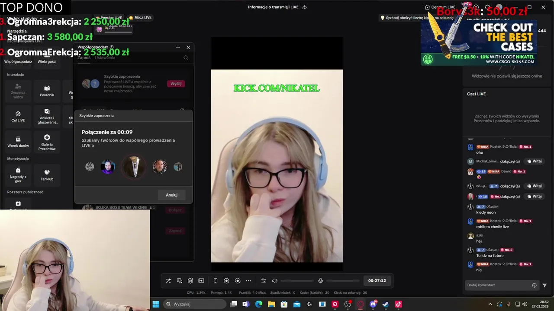Click the Popular LIVE tab
The width and height of the screenshot is (554, 311).
coord(109,18)
